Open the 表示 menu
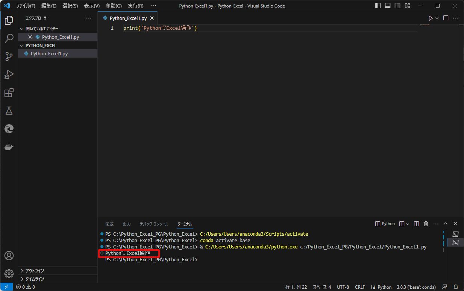The height and width of the screenshot is (291, 464). (x=92, y=6)
